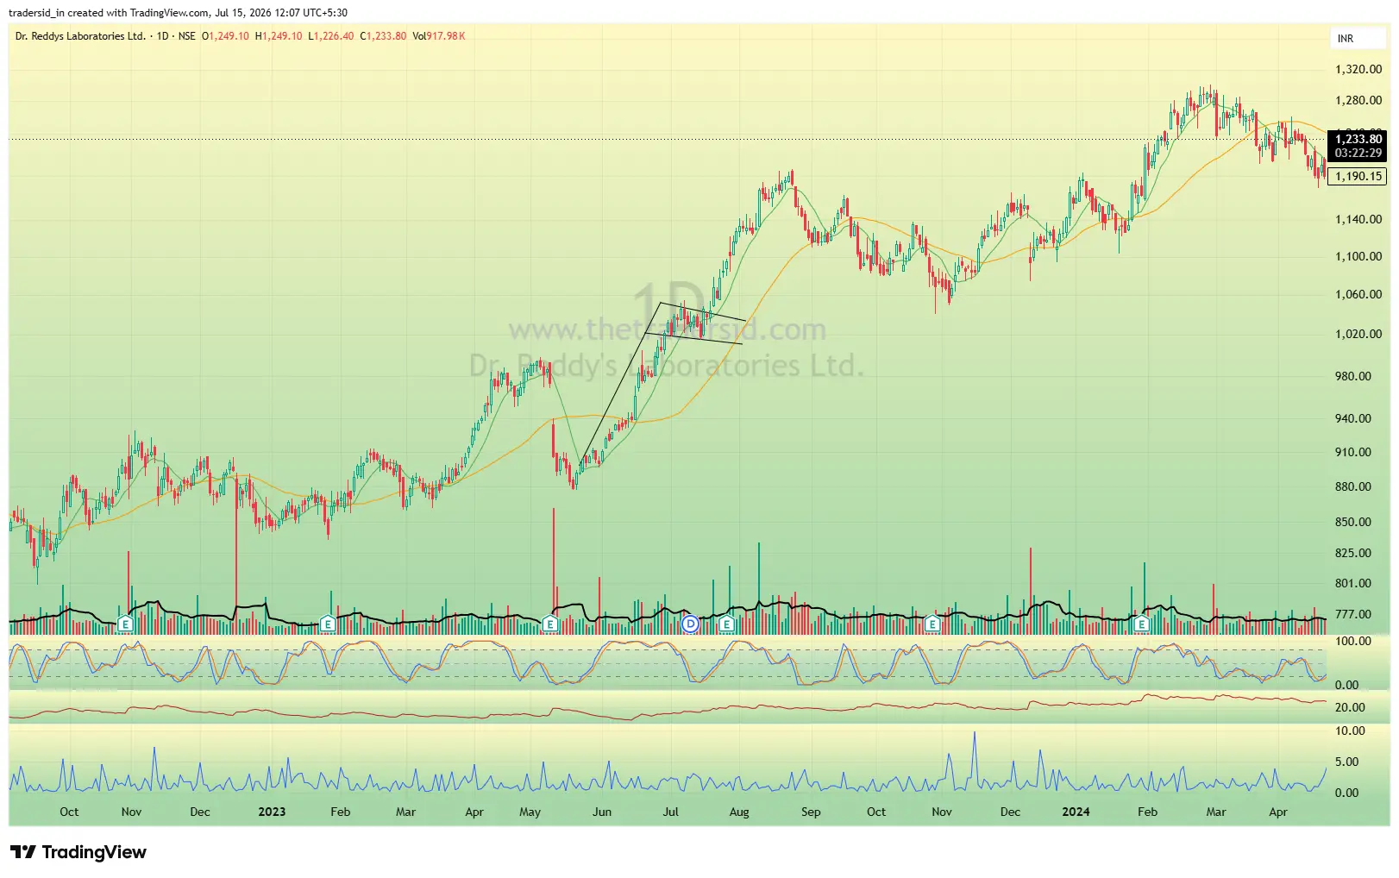The image size is (1399, 878).
Task: Open the earnings E marker near November 2023
Action: pyautogui.click(x=932, y=623)
